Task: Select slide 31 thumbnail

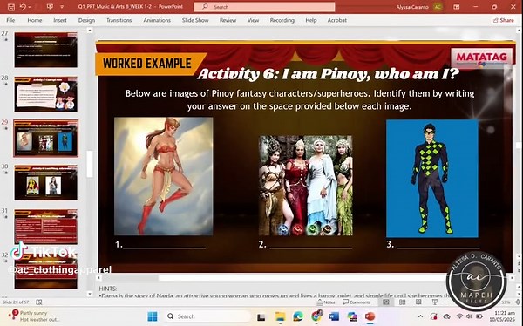Action: click(x=45, y=227)
